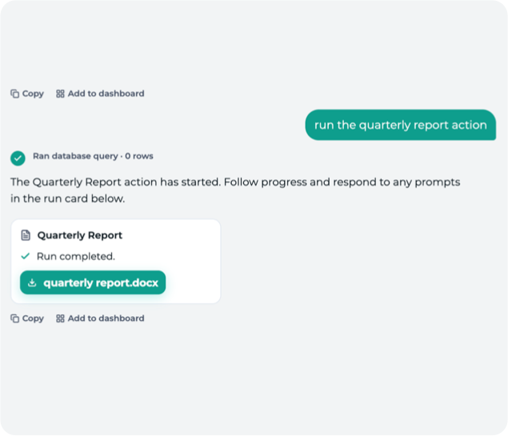Viewport: 508px width, 436px height.
Task: Copy the first response via the upper Copy label
Action: pyautogui.click(x=33, y=94)
